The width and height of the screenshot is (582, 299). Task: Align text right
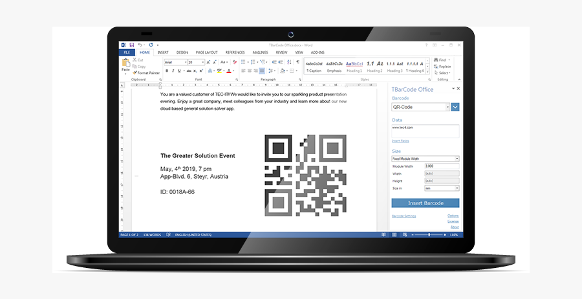click(x=255, y=71)
